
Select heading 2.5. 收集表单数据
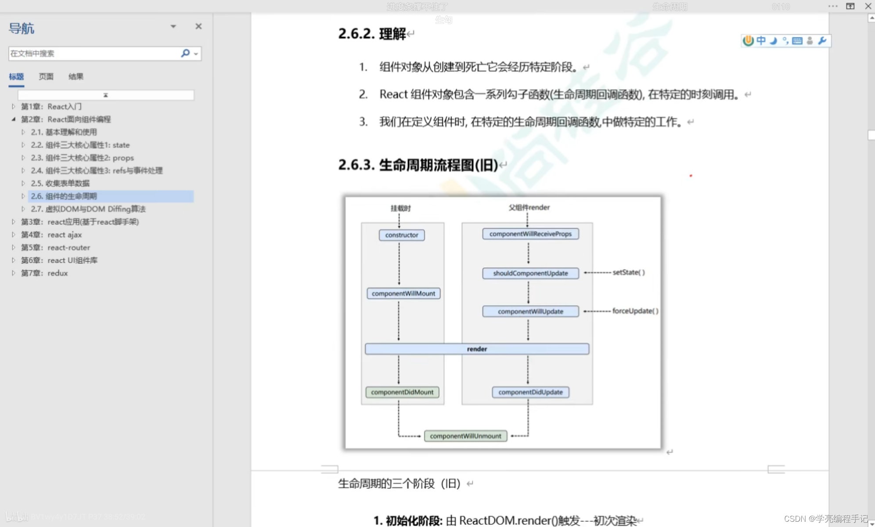[x=60, y=183]
